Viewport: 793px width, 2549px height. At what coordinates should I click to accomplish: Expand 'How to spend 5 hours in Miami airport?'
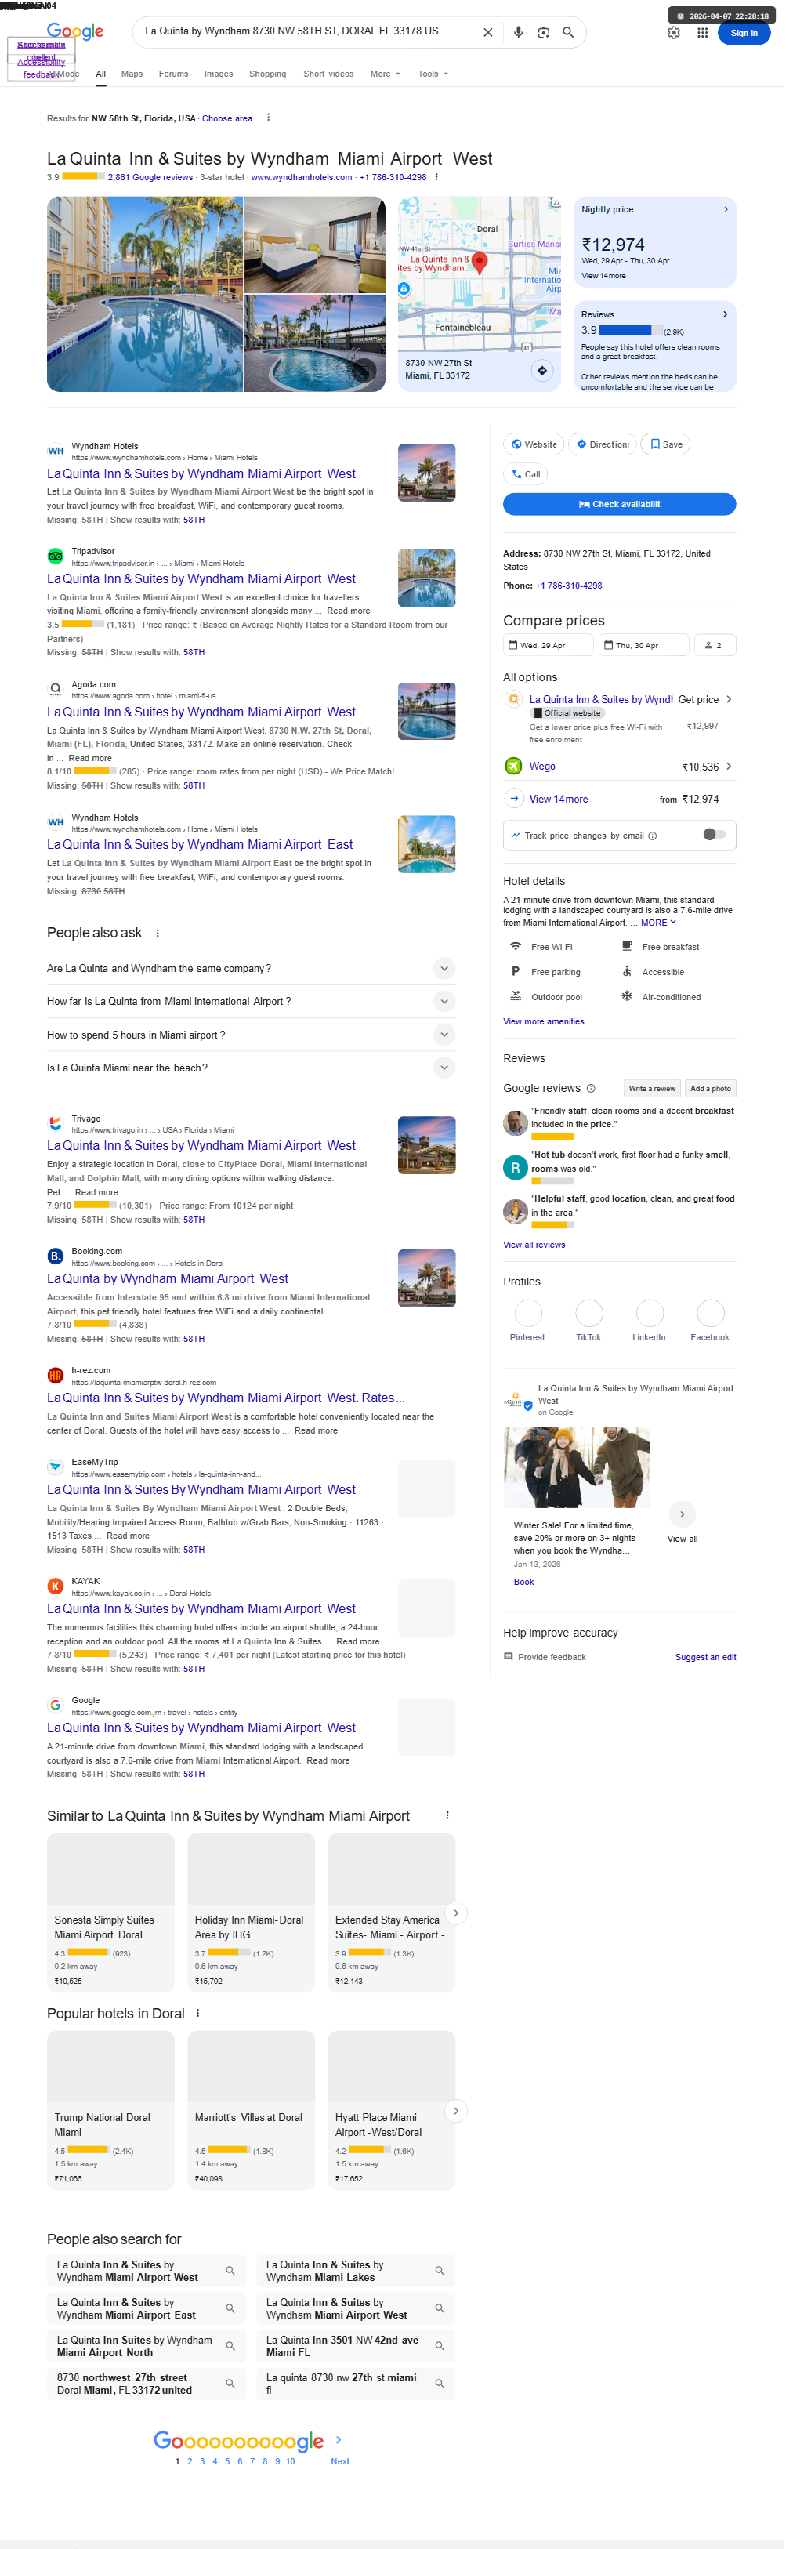pyautogui.click(x=252, y=1034)
